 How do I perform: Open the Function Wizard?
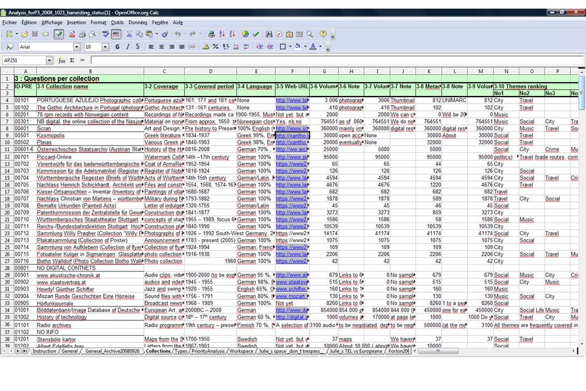[x=61, y=60]
